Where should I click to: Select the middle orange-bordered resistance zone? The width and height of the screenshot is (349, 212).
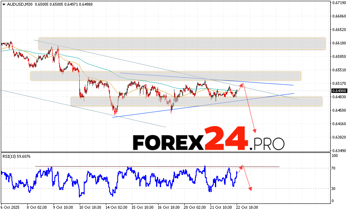point(166,76)
